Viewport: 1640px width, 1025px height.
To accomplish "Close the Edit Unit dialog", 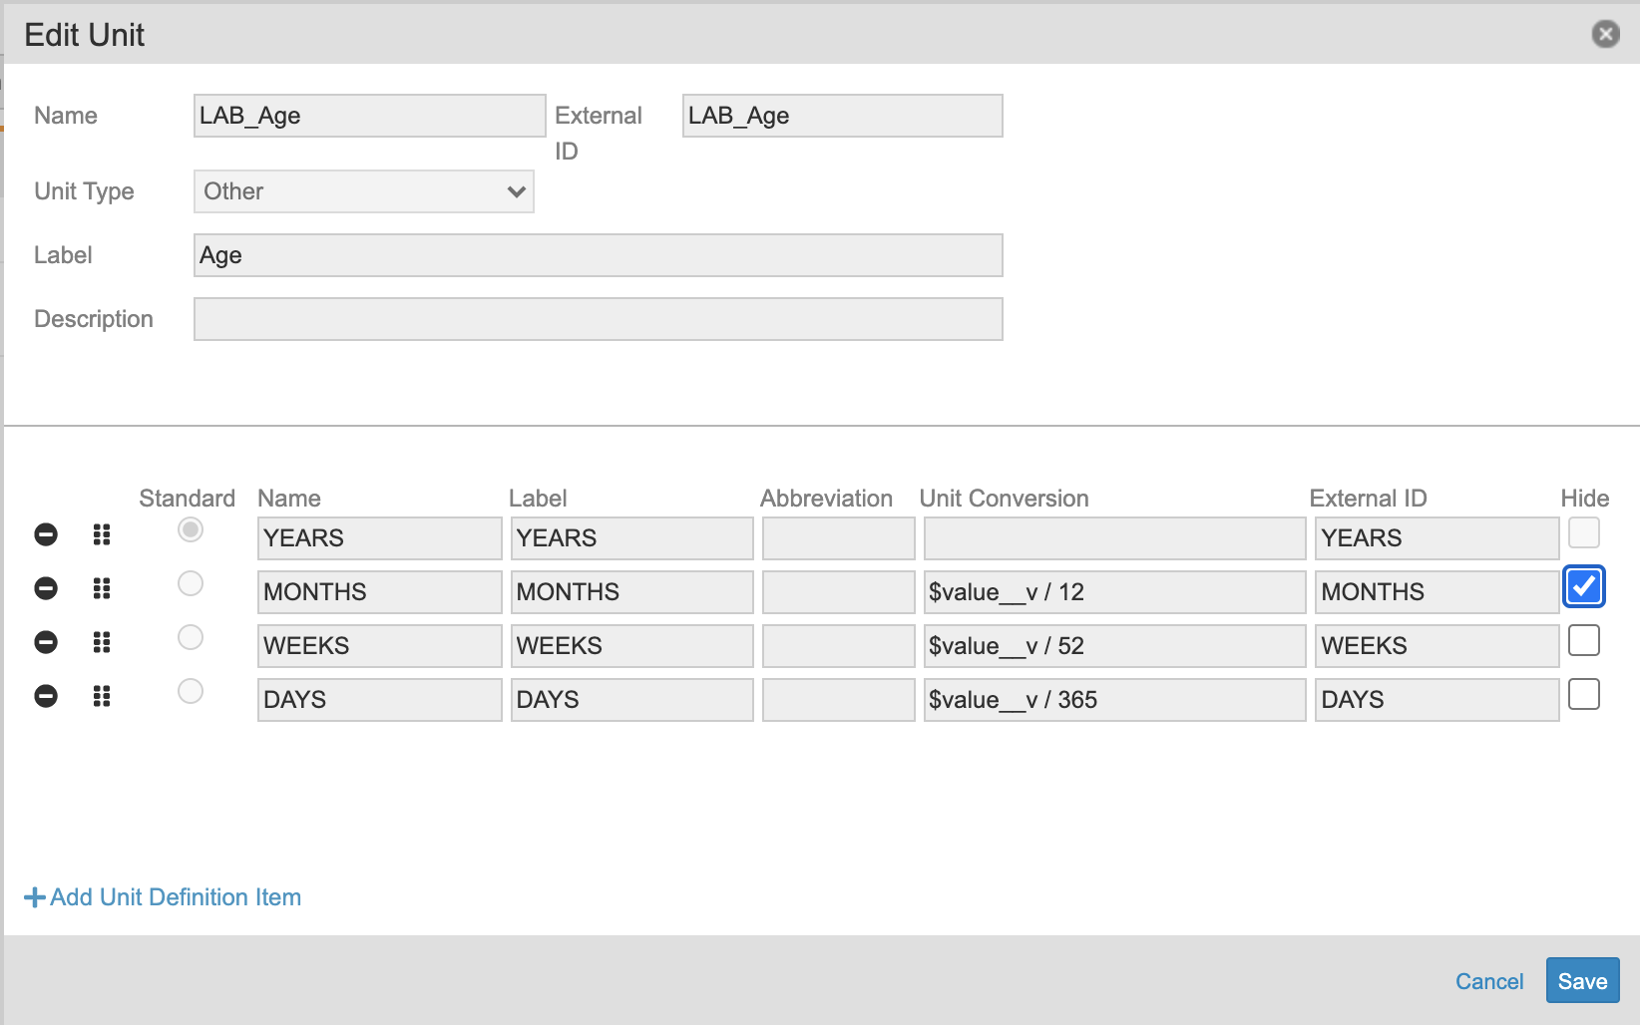I will (x=1605, y=35).
